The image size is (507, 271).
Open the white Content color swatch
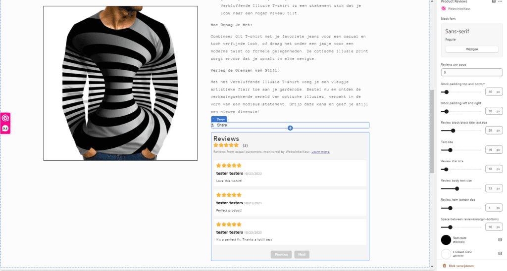[x=446, y=254]
